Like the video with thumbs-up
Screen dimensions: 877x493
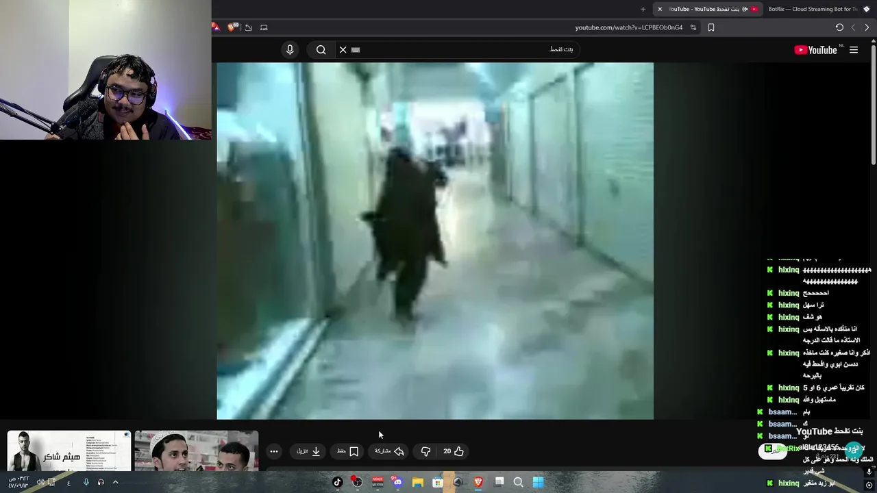tap(458, 451)
